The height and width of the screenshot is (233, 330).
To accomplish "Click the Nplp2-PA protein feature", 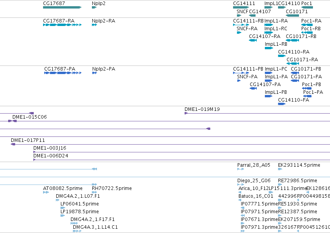I will click(95, 73).
